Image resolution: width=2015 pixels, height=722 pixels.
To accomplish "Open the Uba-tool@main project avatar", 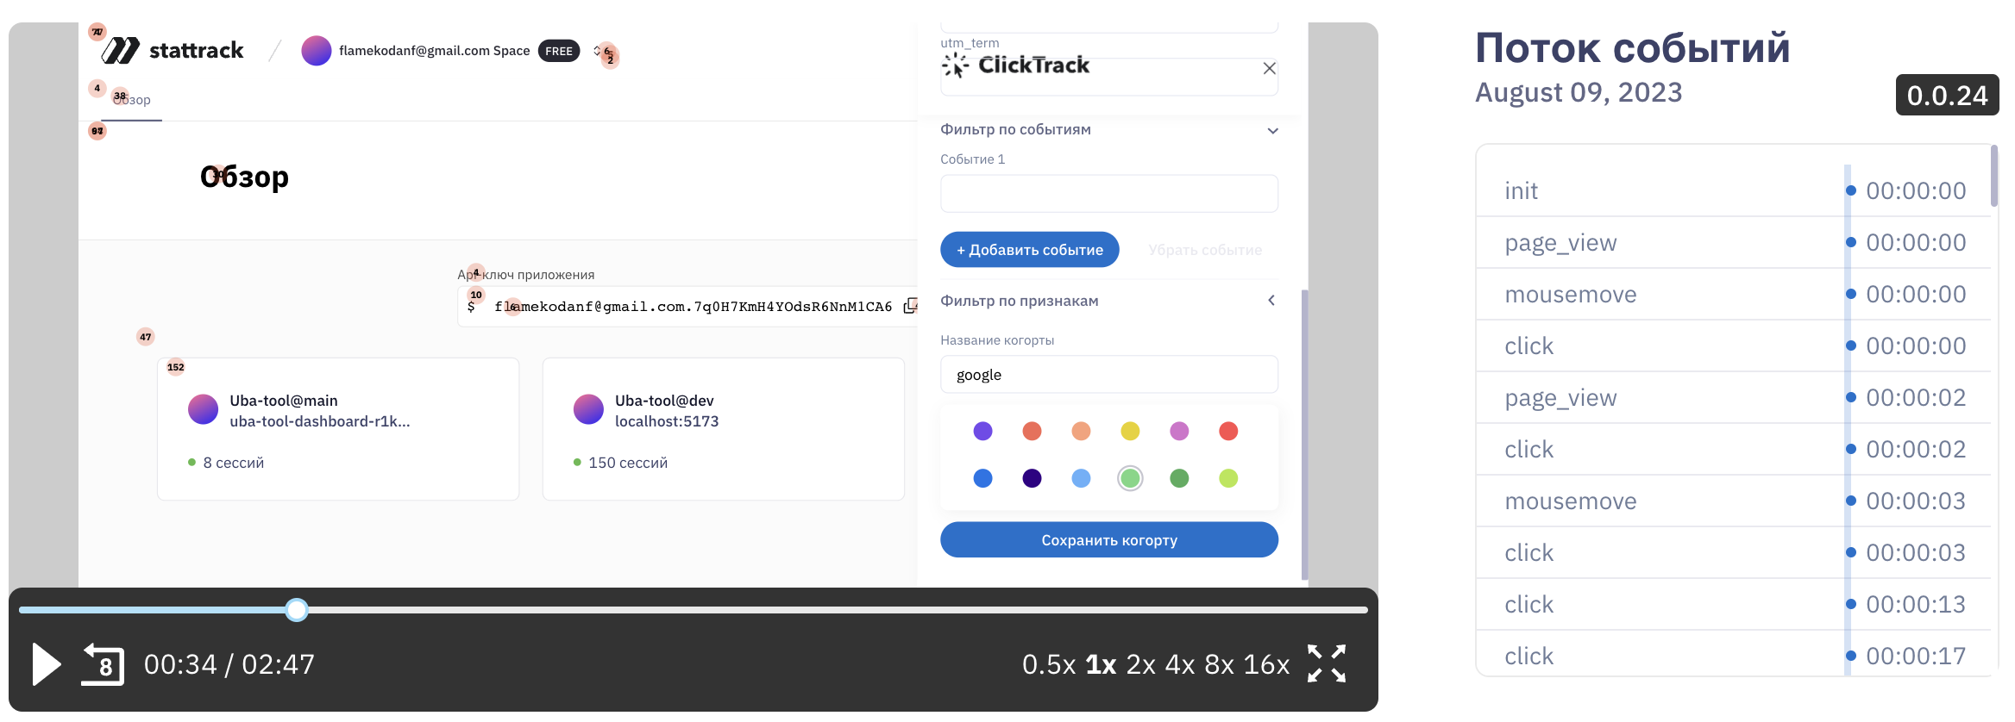I will tap(204, 409).
